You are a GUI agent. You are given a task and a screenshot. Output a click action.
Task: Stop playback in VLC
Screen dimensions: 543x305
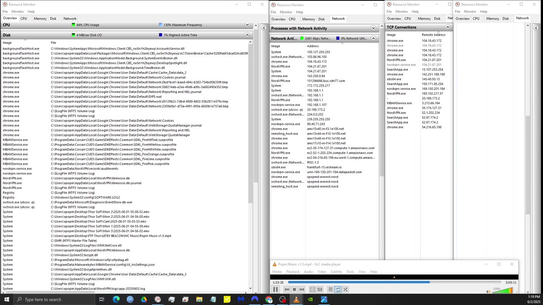coord(294,290)
